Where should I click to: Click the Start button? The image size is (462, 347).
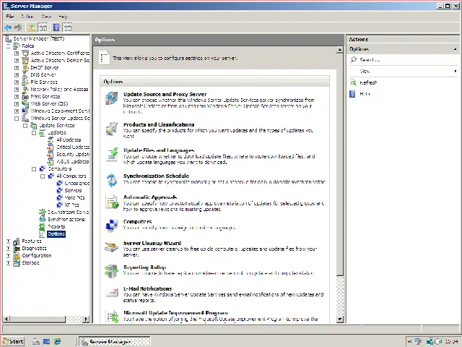pos(14,341)
